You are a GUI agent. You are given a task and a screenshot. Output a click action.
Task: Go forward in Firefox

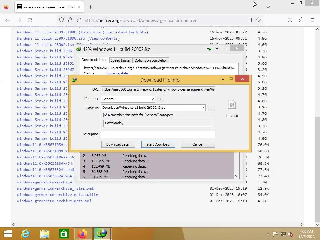(x=19, y=20)
